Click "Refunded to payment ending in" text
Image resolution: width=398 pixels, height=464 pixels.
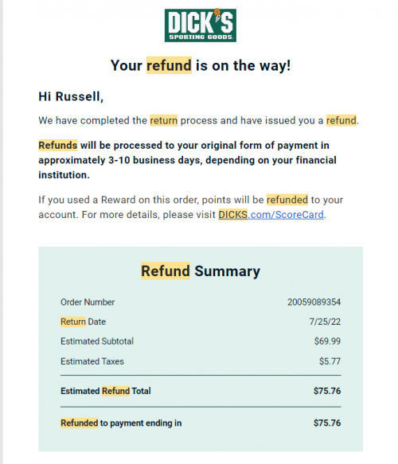coord(121,423)
